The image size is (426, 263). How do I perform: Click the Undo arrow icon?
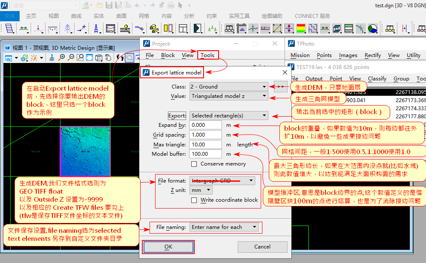(138, 5)
